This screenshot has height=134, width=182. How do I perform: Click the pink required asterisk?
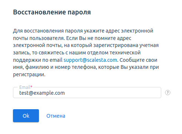[x=32, y=87]
